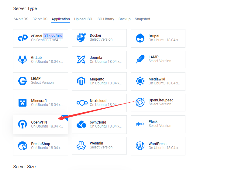Open OpenLiteSpeed Select Version dropdown

(160, 104)
